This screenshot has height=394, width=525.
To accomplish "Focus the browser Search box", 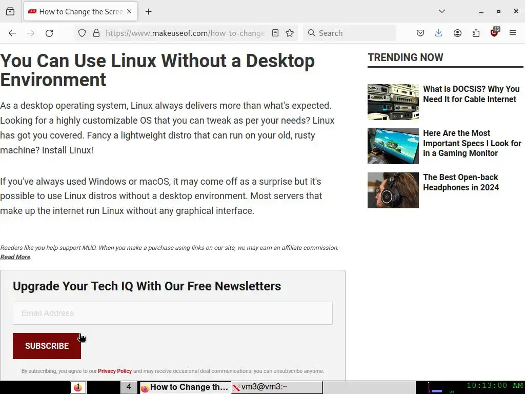I will (349, 33).
